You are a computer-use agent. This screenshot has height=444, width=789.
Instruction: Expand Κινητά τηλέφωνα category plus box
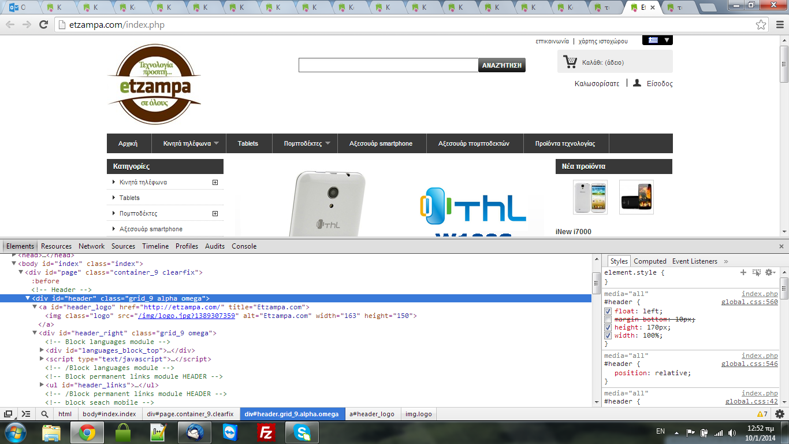pos(215,182)
